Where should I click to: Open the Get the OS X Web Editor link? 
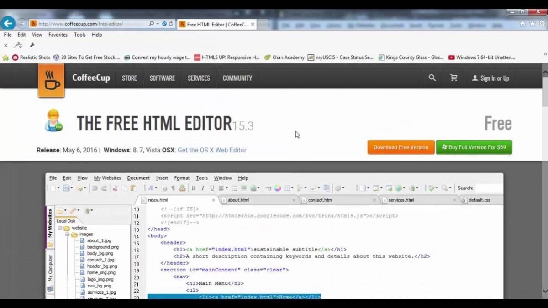point(212,150)
